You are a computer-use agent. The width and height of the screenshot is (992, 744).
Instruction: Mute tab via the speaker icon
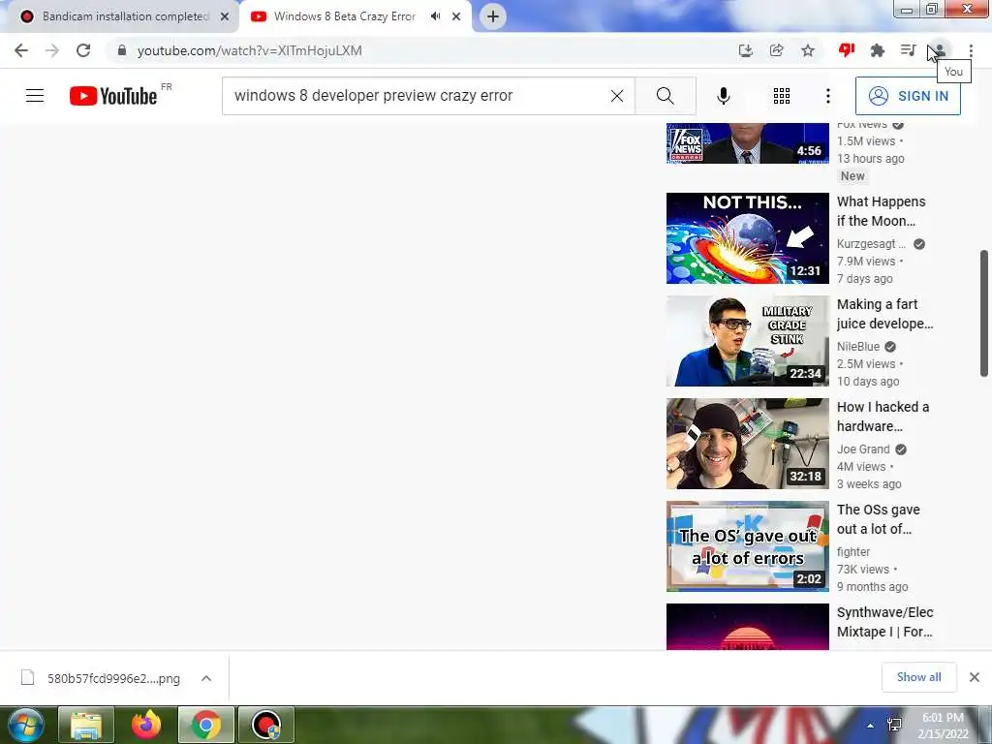[435, 16]
